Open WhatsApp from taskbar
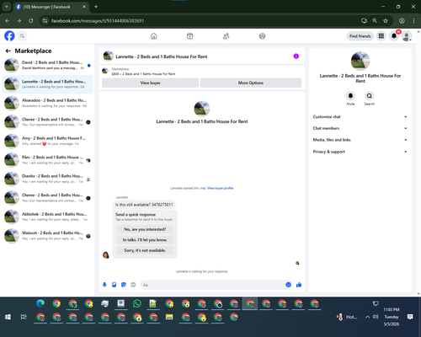This screenshot has width=421, height=337. [x=137, y=303]
